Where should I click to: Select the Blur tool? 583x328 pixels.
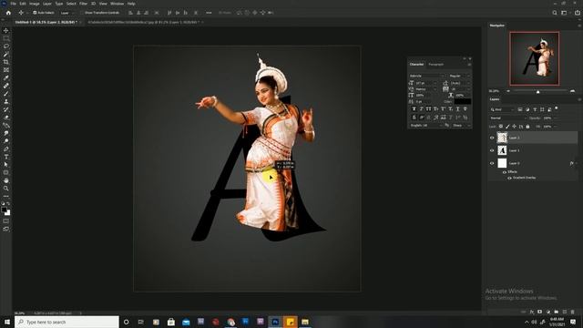pos(6,133)
